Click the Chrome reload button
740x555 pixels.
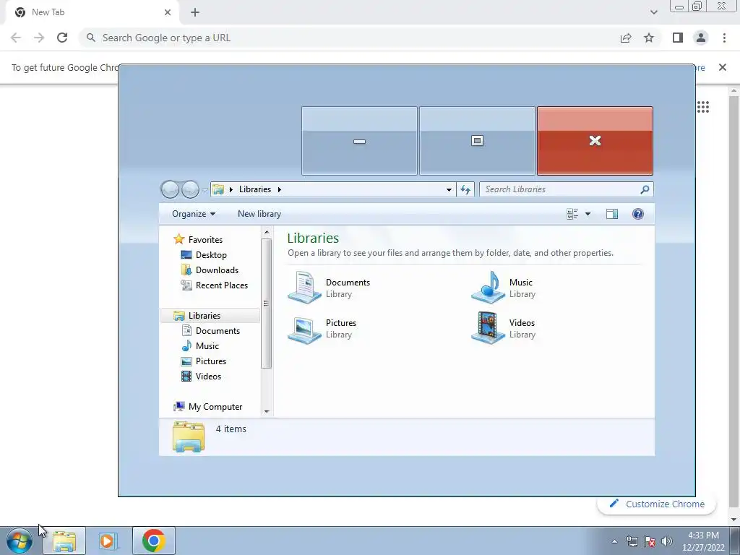click(62, 38)
